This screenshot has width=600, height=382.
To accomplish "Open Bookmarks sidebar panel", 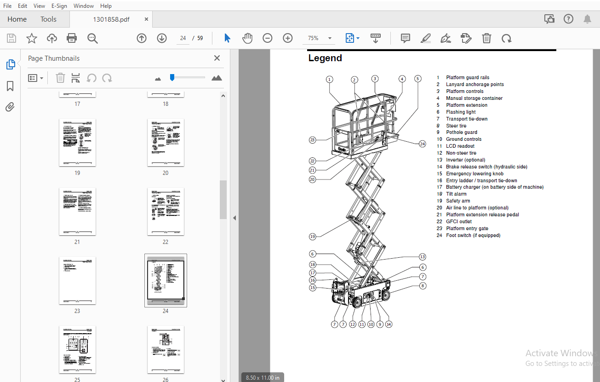I will tap(10, 86).
